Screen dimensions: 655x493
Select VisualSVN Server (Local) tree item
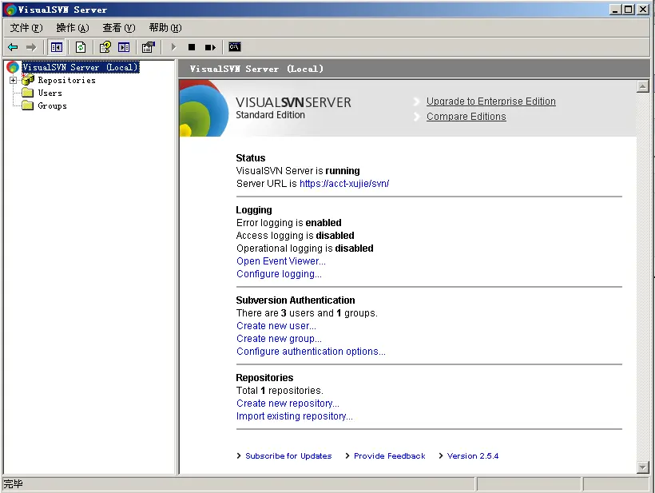pos(80,67)
